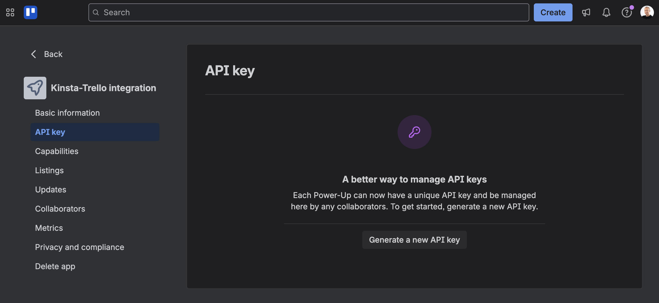Open Privacy and compliance settings
This screenshot has width=659, height=303.
[79, 247]
